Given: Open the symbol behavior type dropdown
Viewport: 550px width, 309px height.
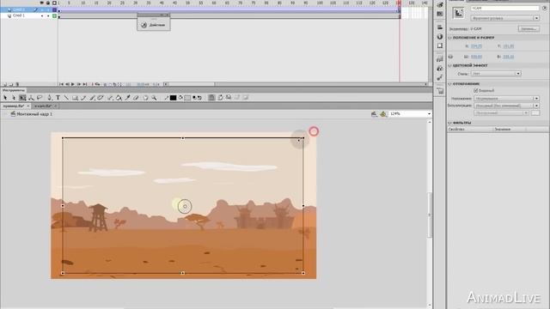Looking at the screenshot, I should click(504, 18).
